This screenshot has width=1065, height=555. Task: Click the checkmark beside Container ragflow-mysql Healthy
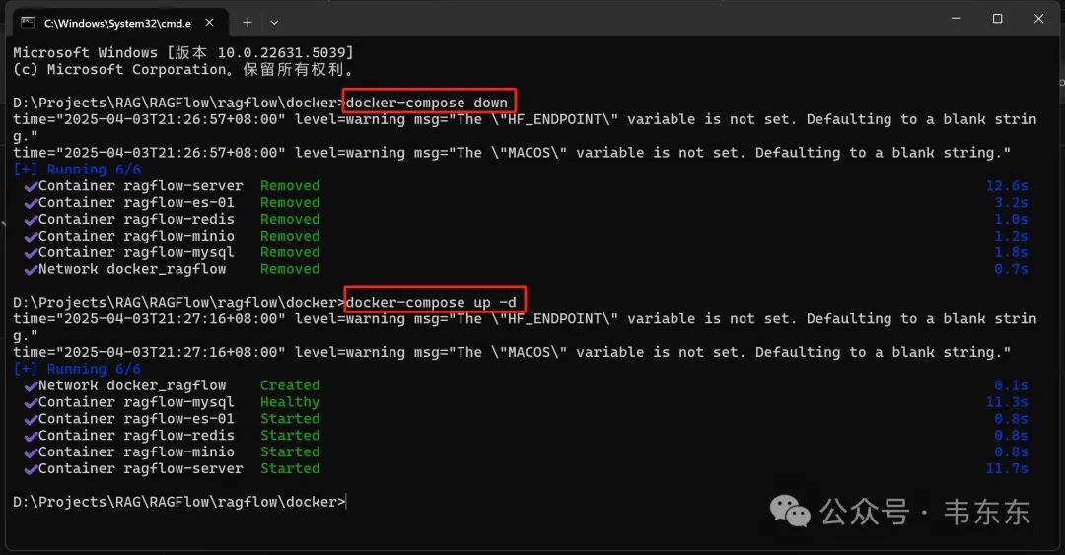pos(31,403)
